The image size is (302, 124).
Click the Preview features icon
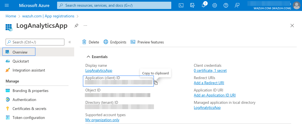click(133, 42)
